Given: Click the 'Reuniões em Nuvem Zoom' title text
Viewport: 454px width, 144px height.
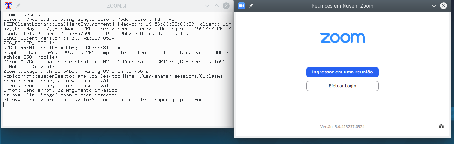Looking at the screenshot, I should click(x=342, y=6).
